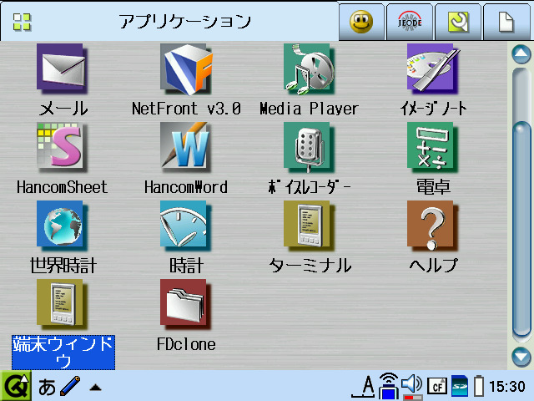Click the 時計 label text
Image resolution: width=534 pixels, height=401 pixels.
point(187,266)
